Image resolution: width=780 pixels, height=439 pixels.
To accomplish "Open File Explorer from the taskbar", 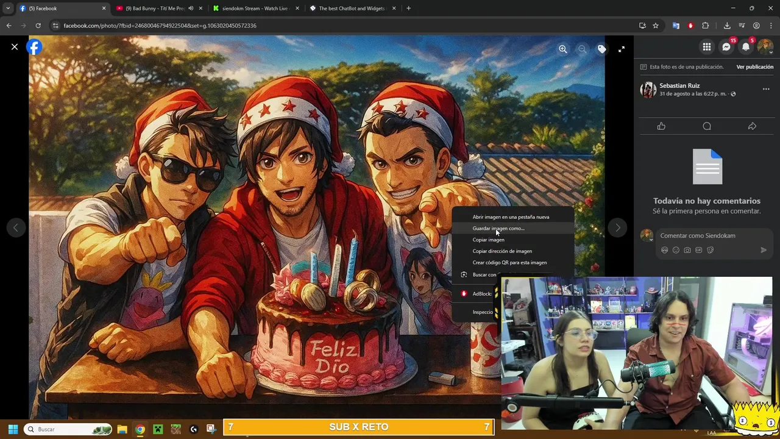I will pyautogui.click(x=122, y=429).
